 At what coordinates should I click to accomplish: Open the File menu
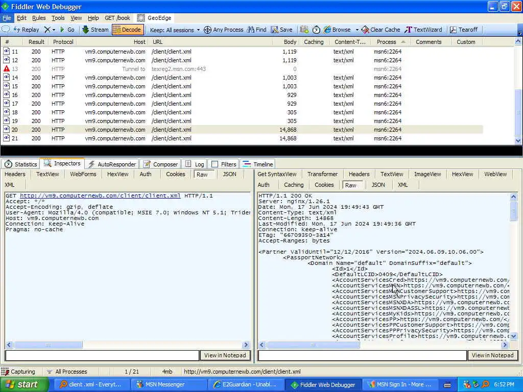coord(7,18)
